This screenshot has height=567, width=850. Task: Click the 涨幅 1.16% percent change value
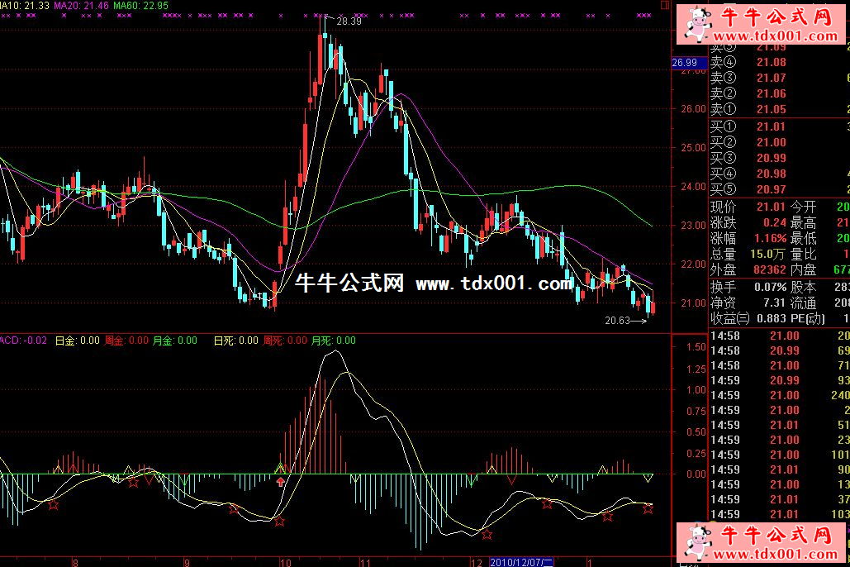[x=770, y=239]
